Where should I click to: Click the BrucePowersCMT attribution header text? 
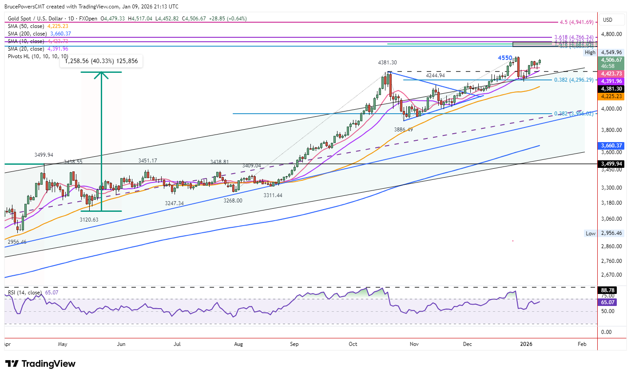(91, 7)
